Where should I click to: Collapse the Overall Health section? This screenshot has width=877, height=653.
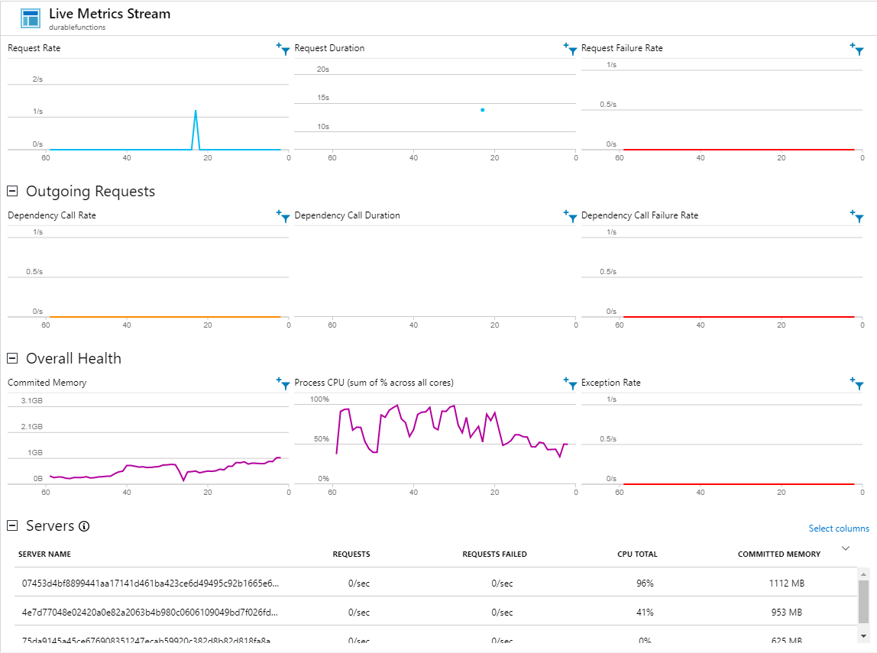[x=12, y=358]
